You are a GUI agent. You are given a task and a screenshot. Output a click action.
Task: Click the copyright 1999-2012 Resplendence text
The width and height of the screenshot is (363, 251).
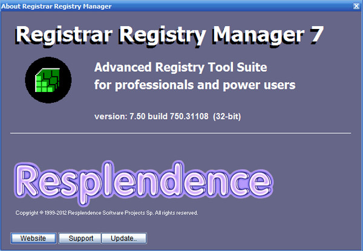[x=106, y=213]
